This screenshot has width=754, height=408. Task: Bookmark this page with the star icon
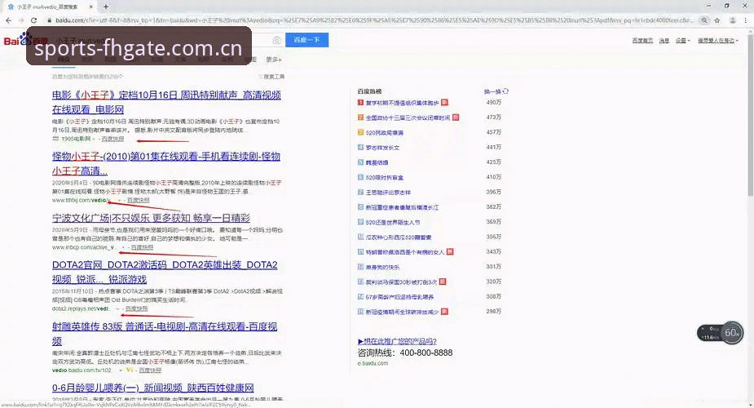pos(717,20)
